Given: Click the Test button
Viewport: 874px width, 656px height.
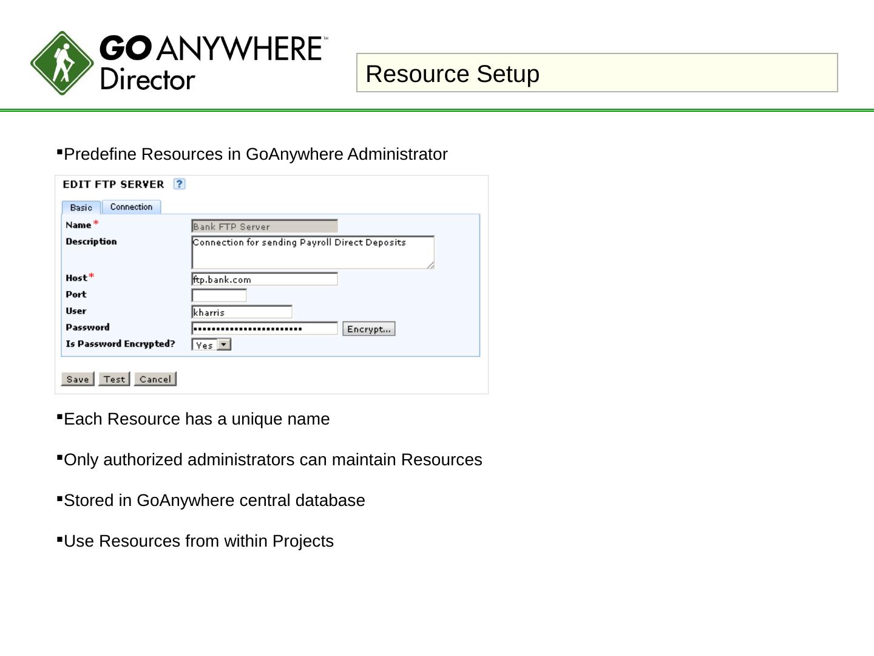Looking at the screenshot, I should tap(114, 379).
